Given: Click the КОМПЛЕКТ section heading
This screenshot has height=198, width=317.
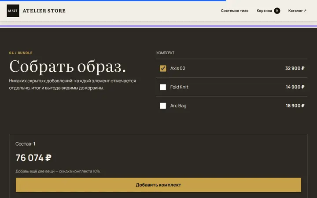Looking at the screenshot, I should tap(165, 53).
